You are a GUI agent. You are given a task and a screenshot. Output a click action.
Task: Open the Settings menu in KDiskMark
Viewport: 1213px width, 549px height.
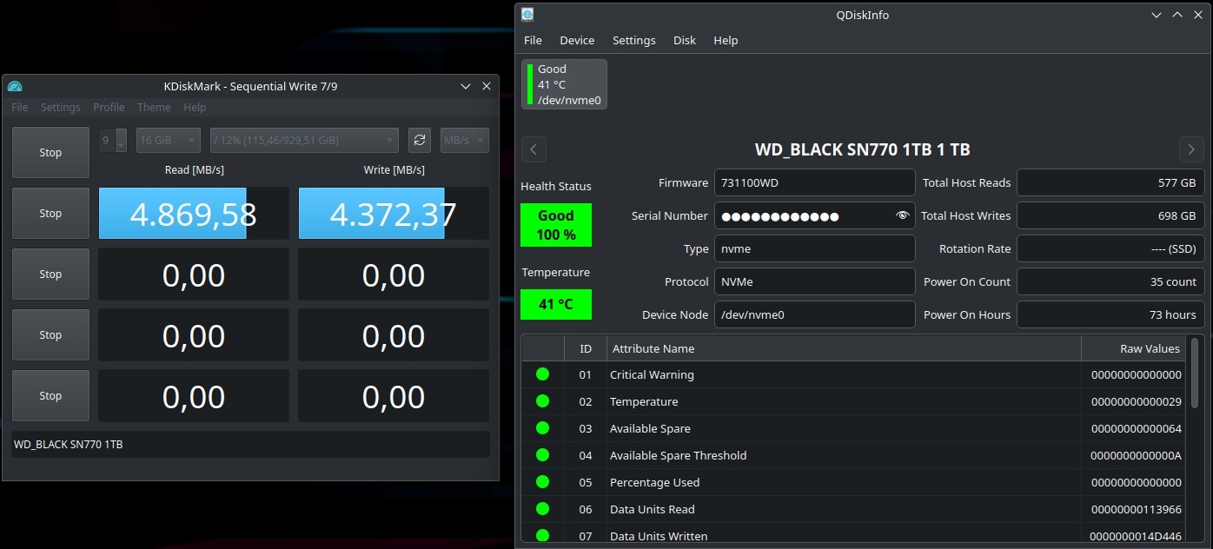click(61, 107)
